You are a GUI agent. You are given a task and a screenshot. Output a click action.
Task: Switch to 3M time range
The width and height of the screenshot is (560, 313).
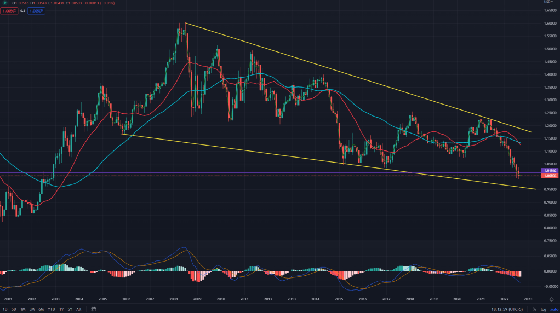tap(32, 309)
